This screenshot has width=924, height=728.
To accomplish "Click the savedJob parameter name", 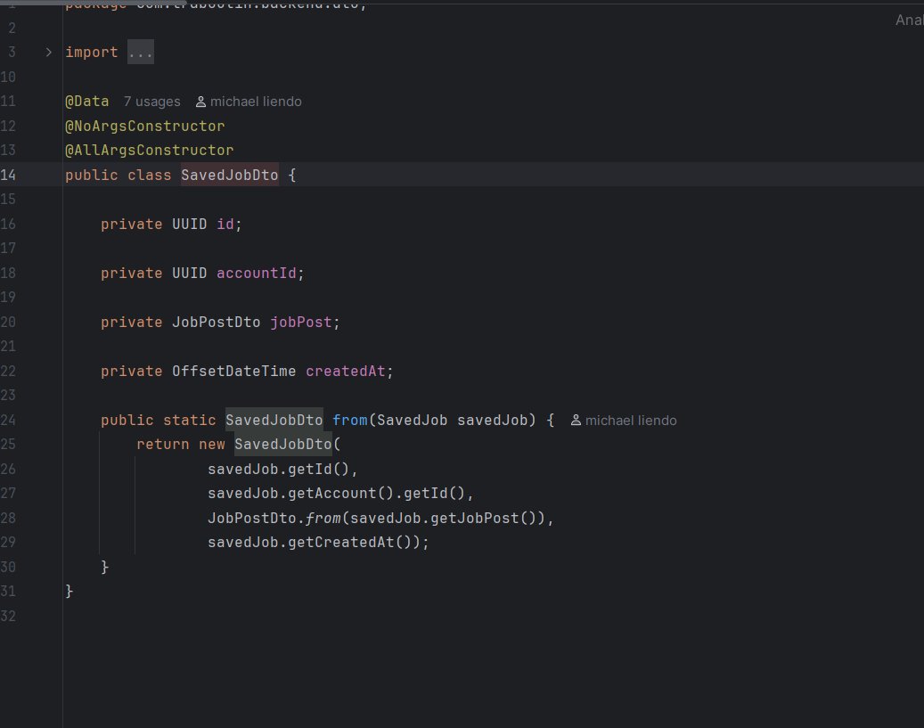I will point(492,420).
